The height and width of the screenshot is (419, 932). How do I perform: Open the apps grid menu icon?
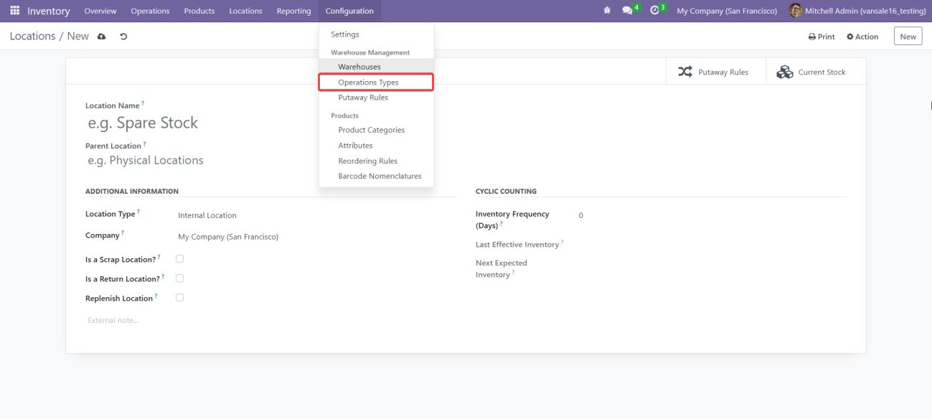point(14,11)
